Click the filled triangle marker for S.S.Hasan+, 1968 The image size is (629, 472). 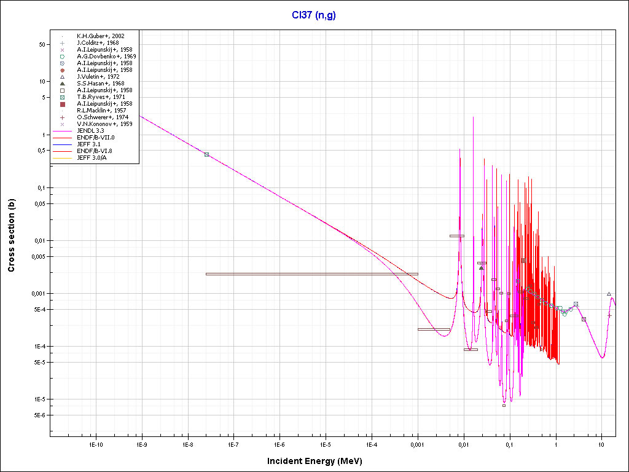click(62, 84)
